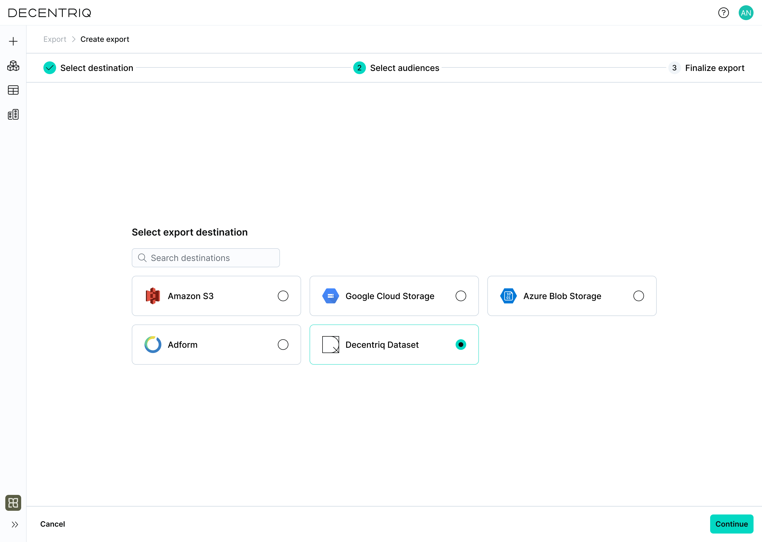Click the Amazon S3 label

point(190,296)
